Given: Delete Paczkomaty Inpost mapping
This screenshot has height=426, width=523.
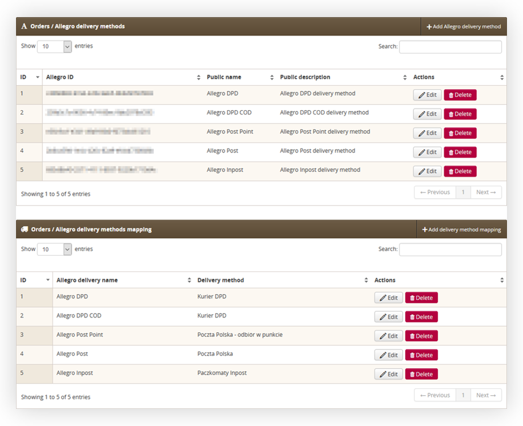Looking at the screenshot, I should click(x=421, y=375).
